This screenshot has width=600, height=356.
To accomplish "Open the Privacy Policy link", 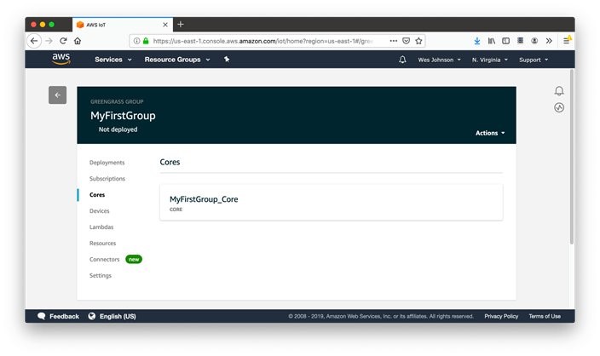I will point(501,316).
